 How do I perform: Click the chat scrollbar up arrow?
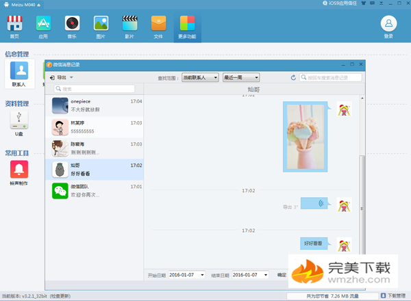click(362, 98)
